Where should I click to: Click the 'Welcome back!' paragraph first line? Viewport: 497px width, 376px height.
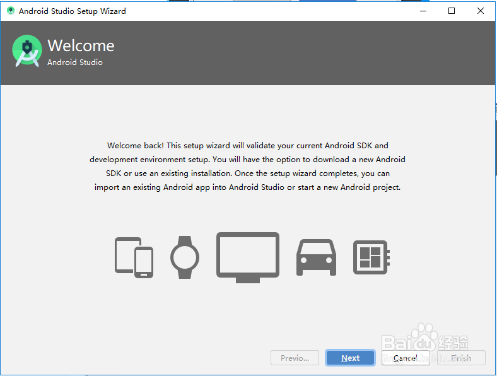(247, 146)
